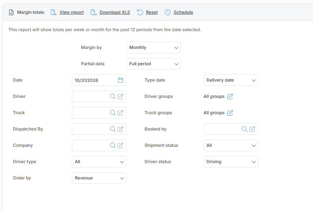Image resolution: width=313 pixels, height=211 pixels.
Task: Click the search icon in Company field
Action: (x=113, y=145)
